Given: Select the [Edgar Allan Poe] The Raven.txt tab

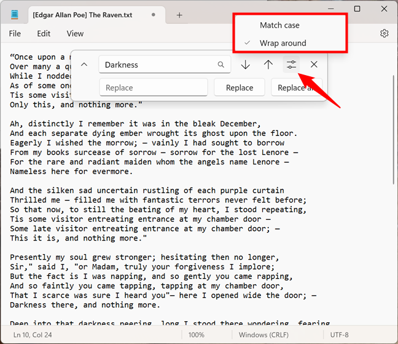Looking at the screenshot, I should [x=96, y=15].
